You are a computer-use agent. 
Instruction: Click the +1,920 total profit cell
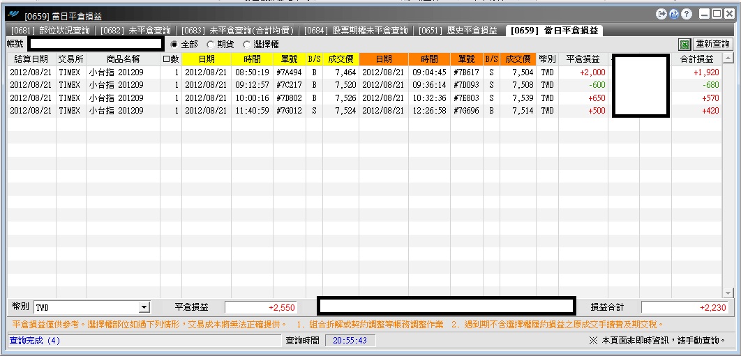[x=696, y=72]
